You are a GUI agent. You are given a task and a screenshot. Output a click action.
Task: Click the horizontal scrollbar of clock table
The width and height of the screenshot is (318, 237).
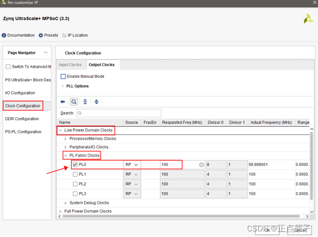(181, 216)
